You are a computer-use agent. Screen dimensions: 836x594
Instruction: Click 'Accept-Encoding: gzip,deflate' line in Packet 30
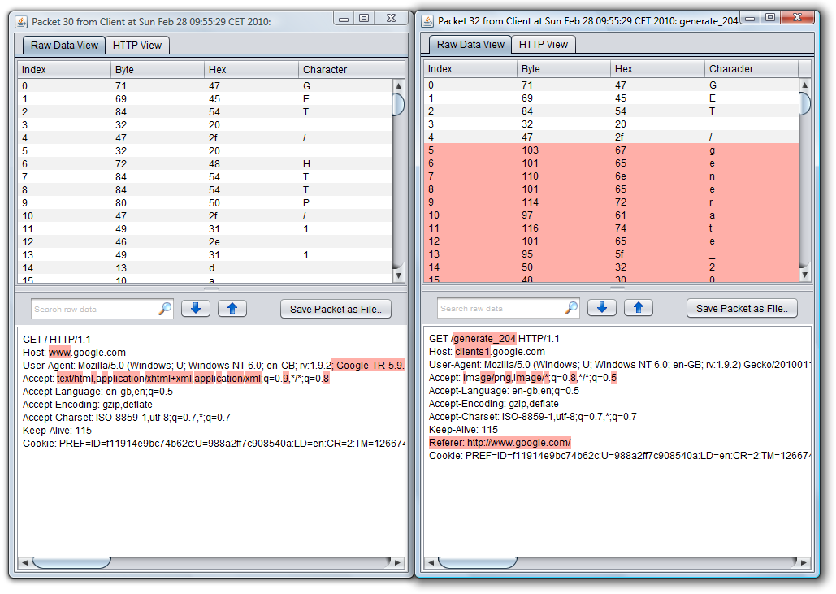88,405
